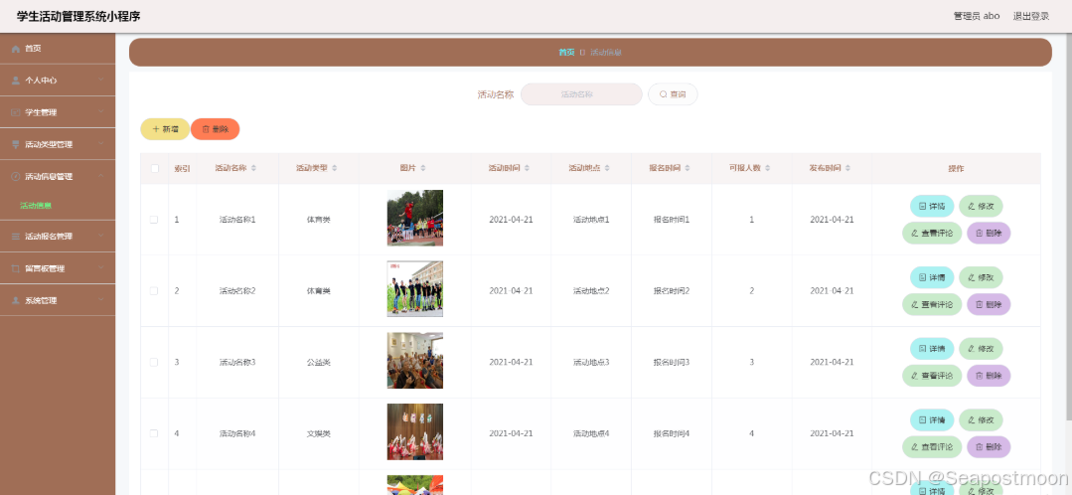Click the person icon beside 个人中心
This screenshot has height=495, width=1072.
click(16, 80)
